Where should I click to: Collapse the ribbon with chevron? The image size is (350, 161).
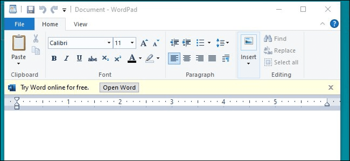click(322, 24)
